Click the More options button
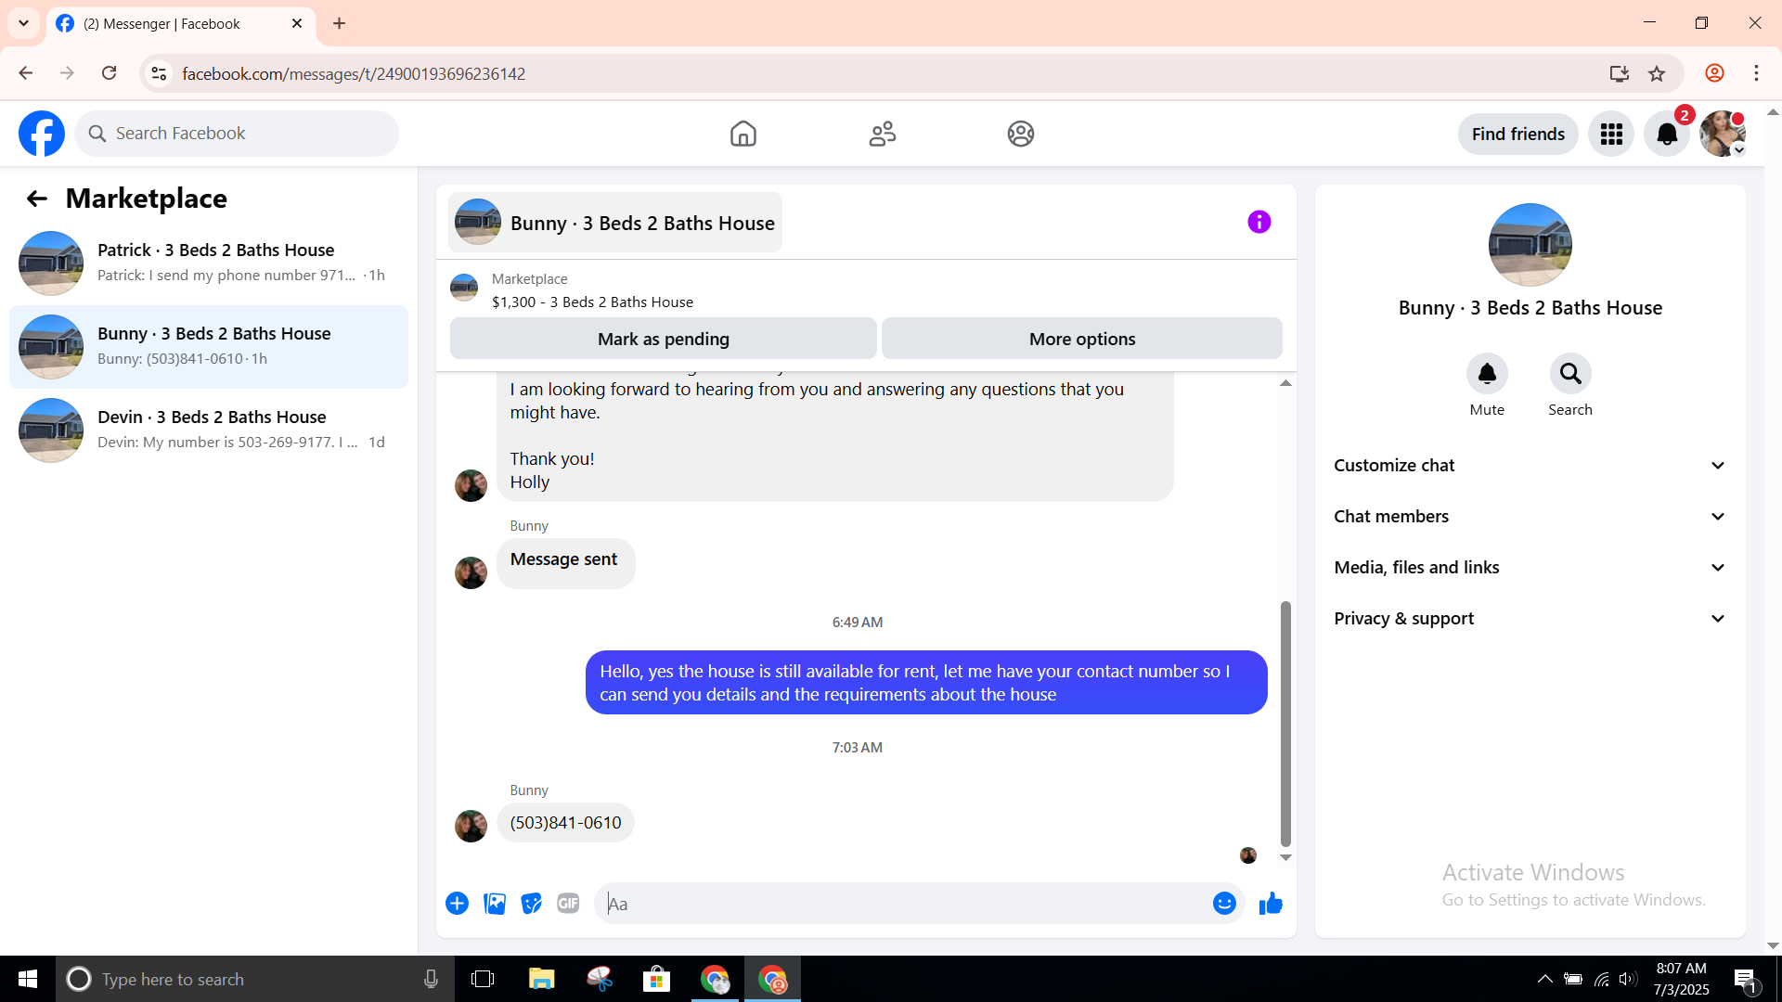1782x1002 pixels. coord(1081,340)
